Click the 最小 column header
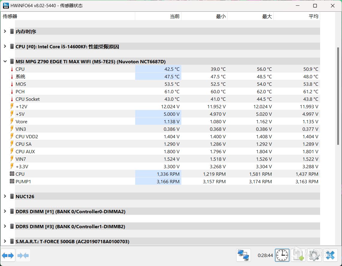Viewport: 342px width, 266px height. (204, 16)
